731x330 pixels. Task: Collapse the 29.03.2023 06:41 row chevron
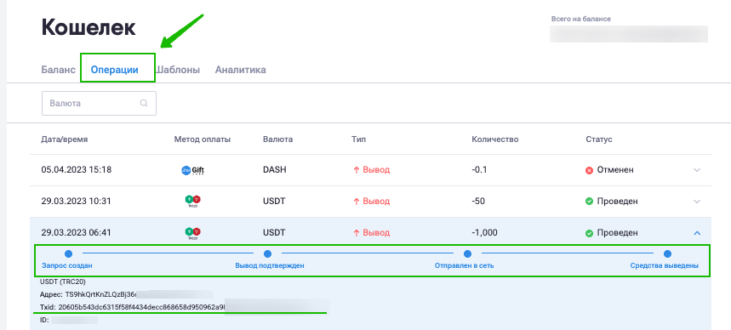tap(697, 232)
